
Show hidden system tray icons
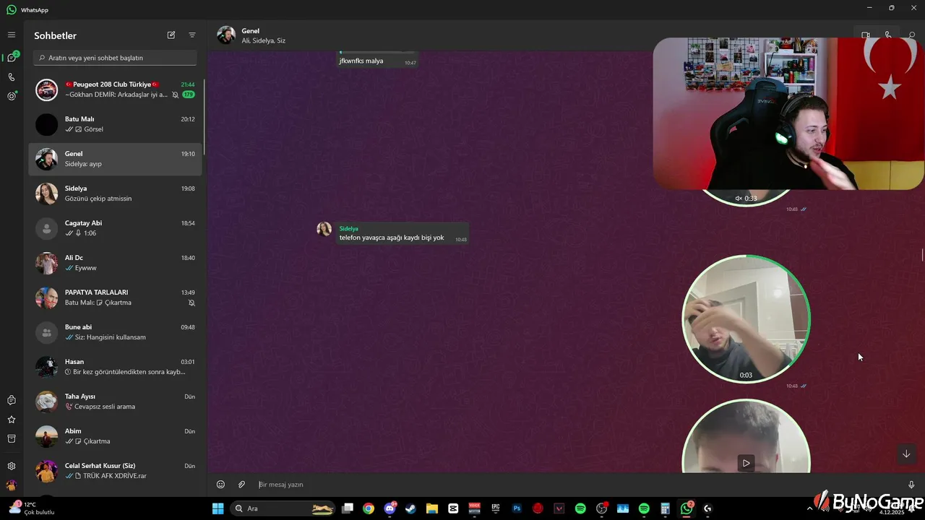coord(809,508)
